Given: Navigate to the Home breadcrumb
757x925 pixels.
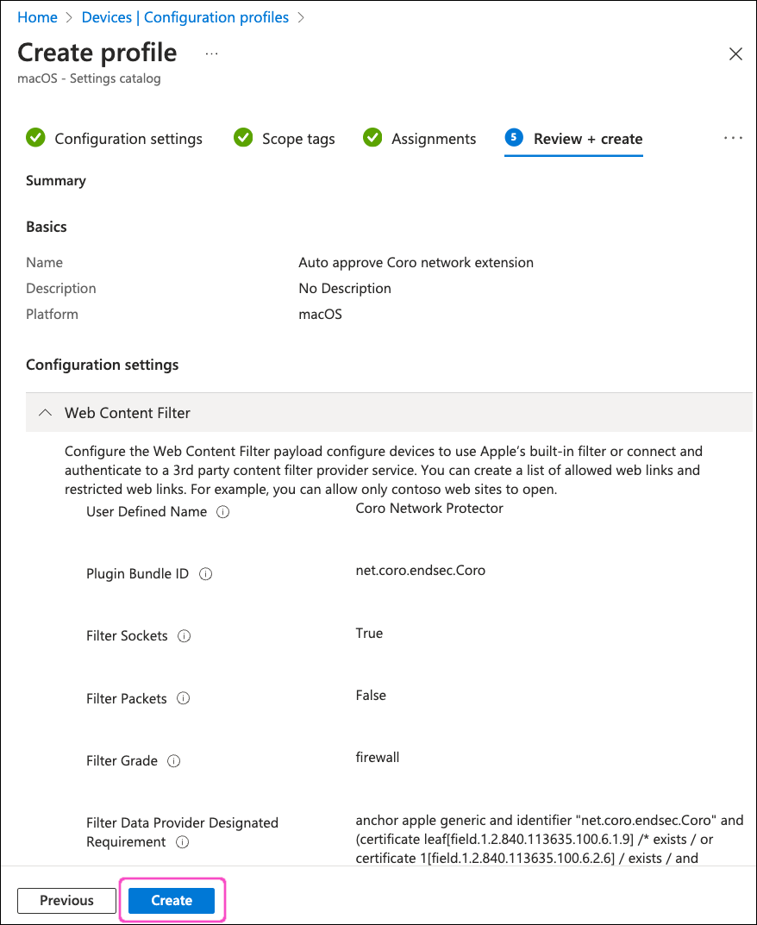Looking at the screenshot, I should coord(37,17).
